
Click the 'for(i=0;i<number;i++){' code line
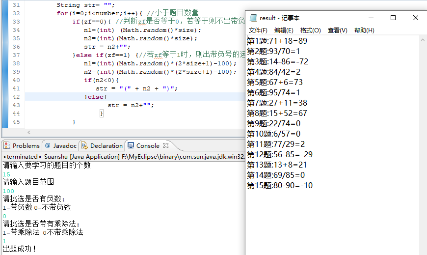(x=100, y=13)
